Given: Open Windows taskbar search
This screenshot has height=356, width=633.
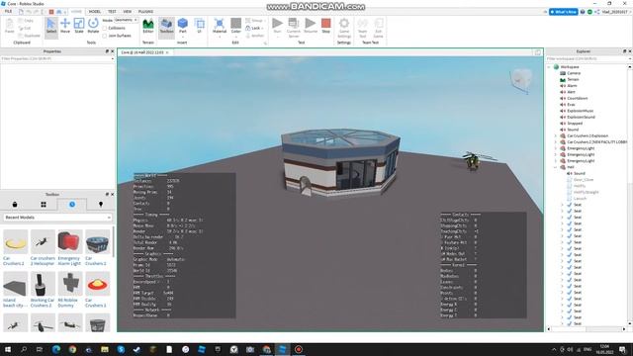Looking at the screenshot, I should tap(24, 349).
